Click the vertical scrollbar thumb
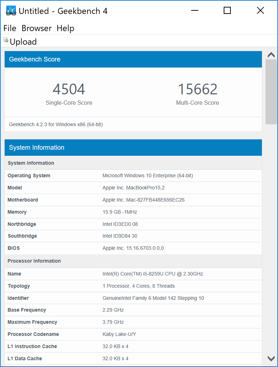Screen dimensions: 278x367 tap(271, 92)
